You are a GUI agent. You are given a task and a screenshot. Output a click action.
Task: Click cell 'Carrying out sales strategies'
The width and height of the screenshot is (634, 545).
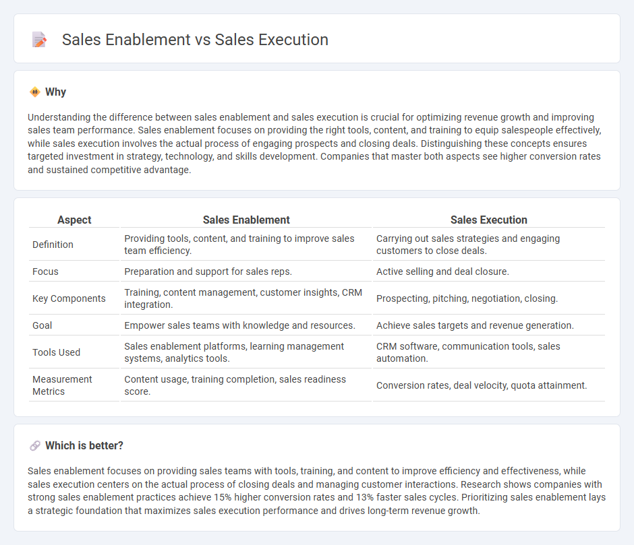click(x=489, y=245)
